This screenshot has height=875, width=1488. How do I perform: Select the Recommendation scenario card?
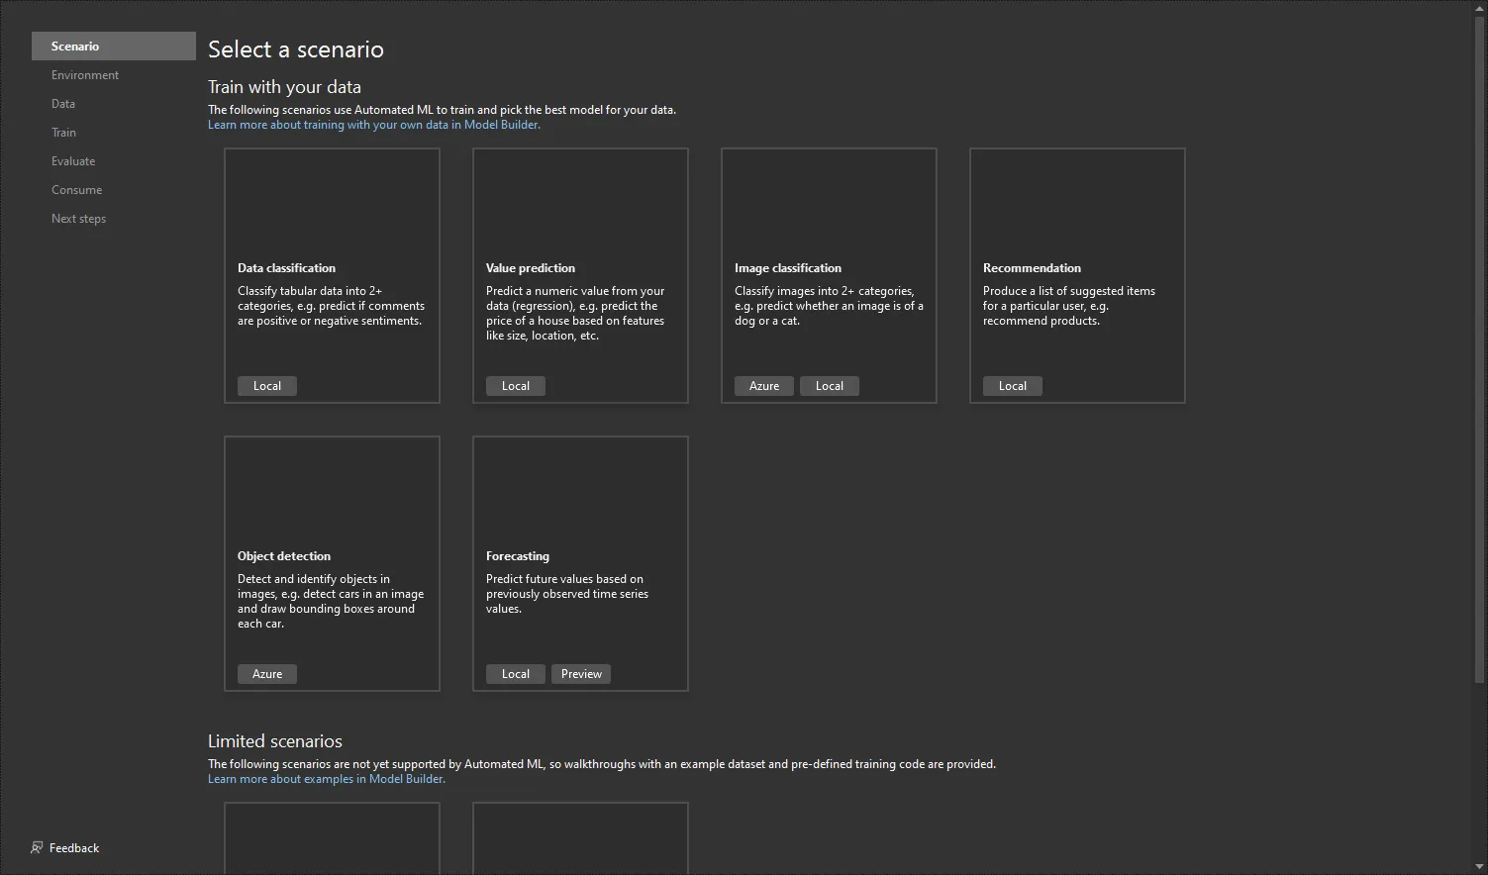1077,275
